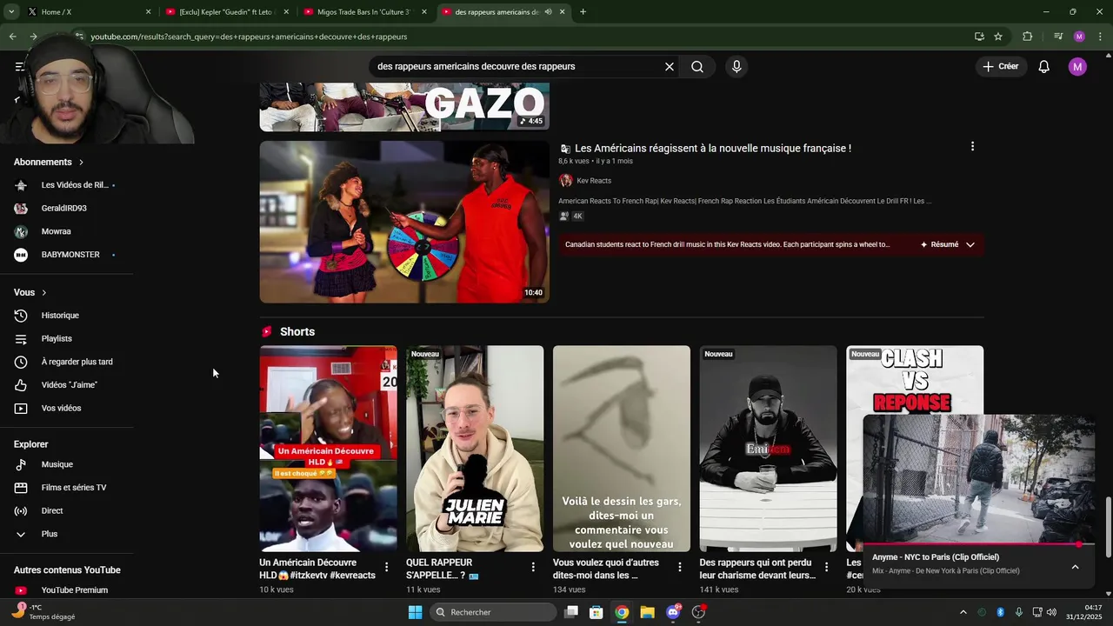Open a new browser tab
Viewport: 1113px width, 626px height.
click(x=583, y=12)
